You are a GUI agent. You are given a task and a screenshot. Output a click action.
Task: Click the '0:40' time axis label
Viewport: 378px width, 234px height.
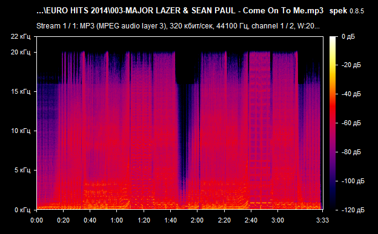[90, 220]
